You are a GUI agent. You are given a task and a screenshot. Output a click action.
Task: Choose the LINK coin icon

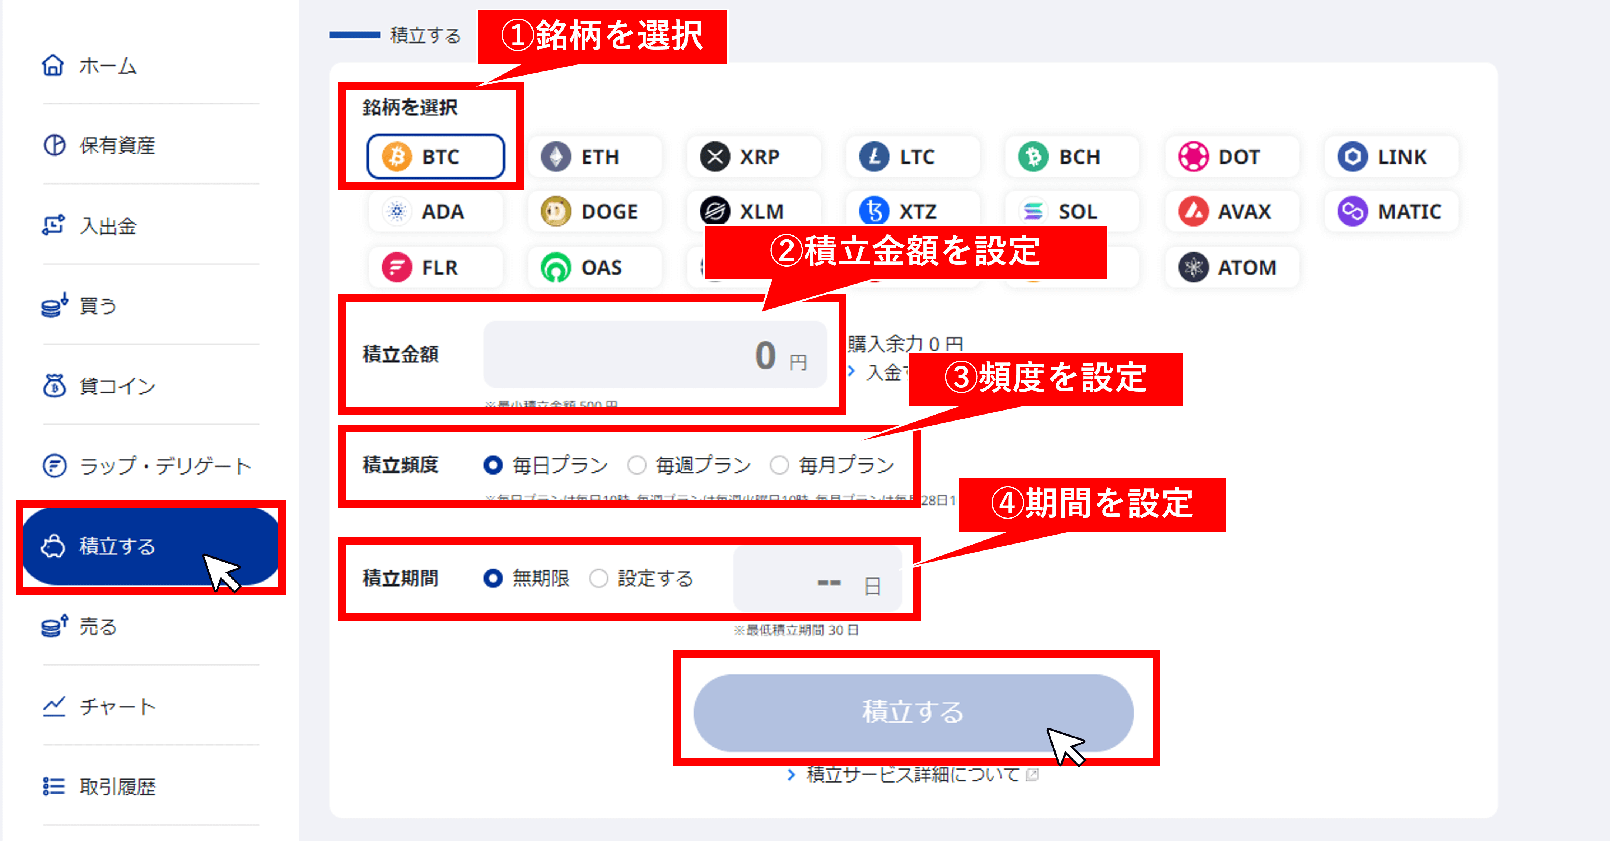tap(1352, 156)
